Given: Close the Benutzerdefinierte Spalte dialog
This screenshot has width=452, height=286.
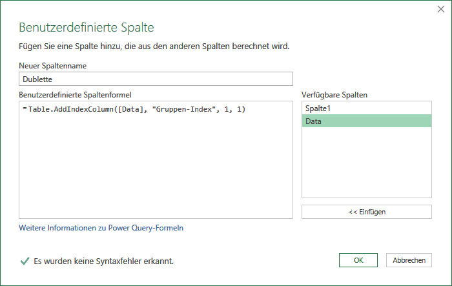Looking at the screenshot, I should point(441,9).
